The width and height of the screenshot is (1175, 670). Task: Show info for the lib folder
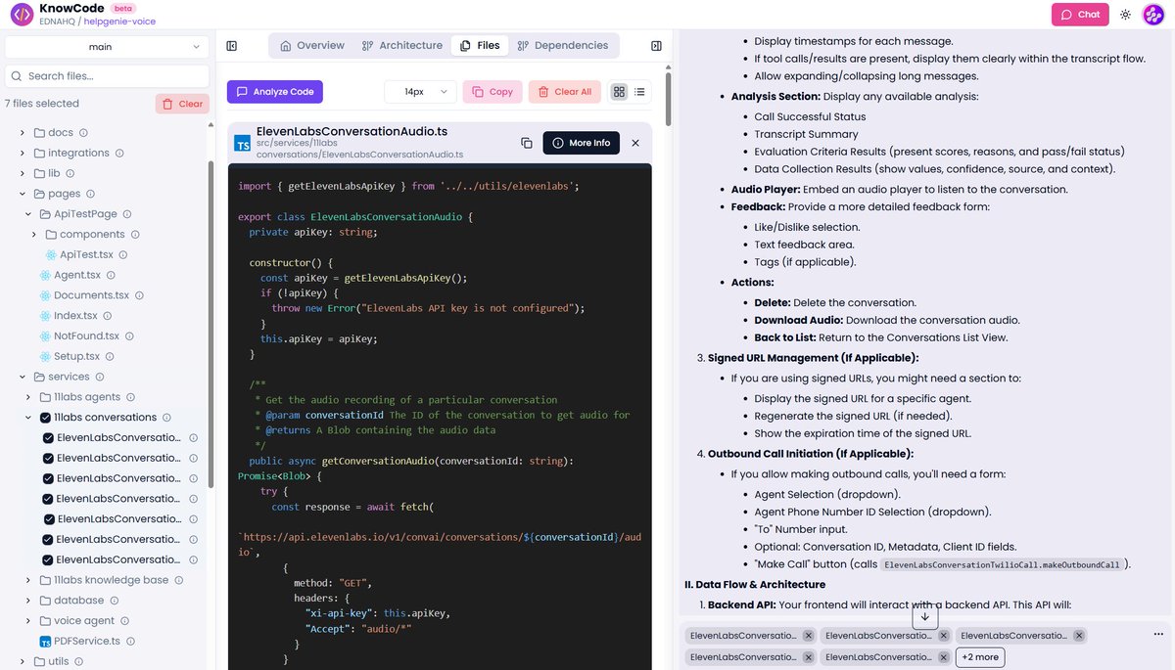(x=70, y=173)
